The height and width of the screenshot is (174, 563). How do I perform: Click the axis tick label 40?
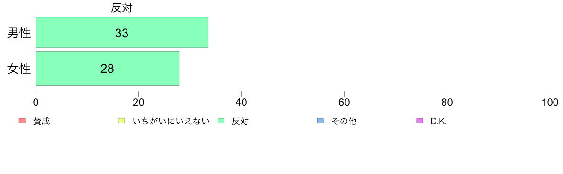(x=242, y=103)
